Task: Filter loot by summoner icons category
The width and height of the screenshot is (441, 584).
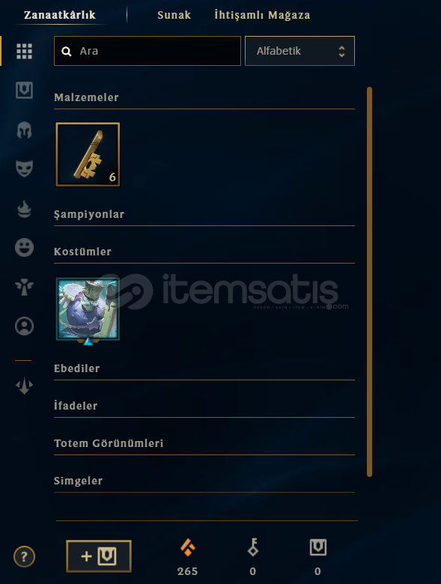Action: coord(24,326)
